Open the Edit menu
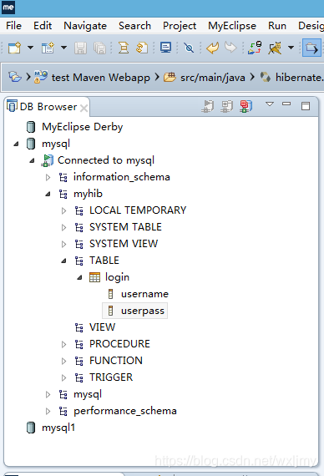Image resolution: width=324 pixels, height=476 pixels. point(43,26)
